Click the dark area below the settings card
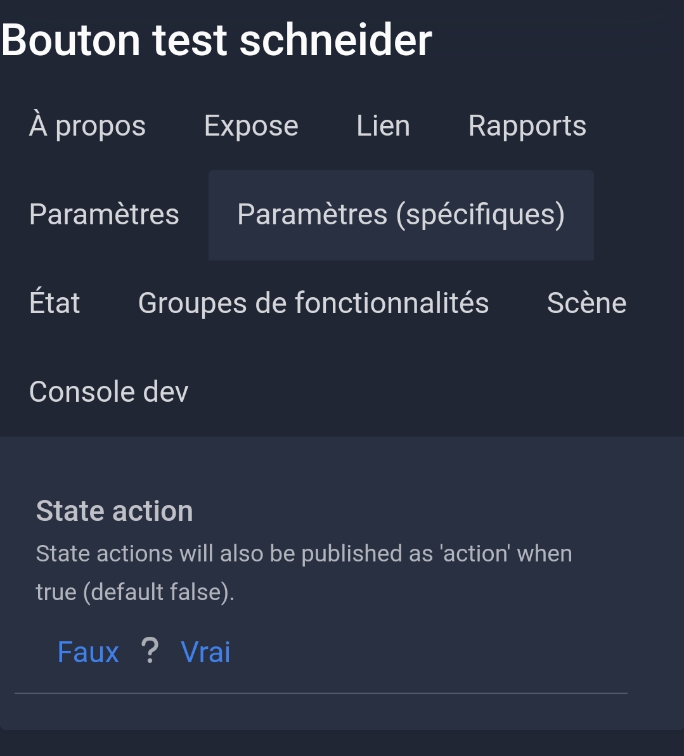This screenshot has width=684, height=756. point(342,743)
